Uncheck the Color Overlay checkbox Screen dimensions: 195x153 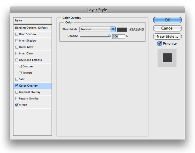point(17,85)
